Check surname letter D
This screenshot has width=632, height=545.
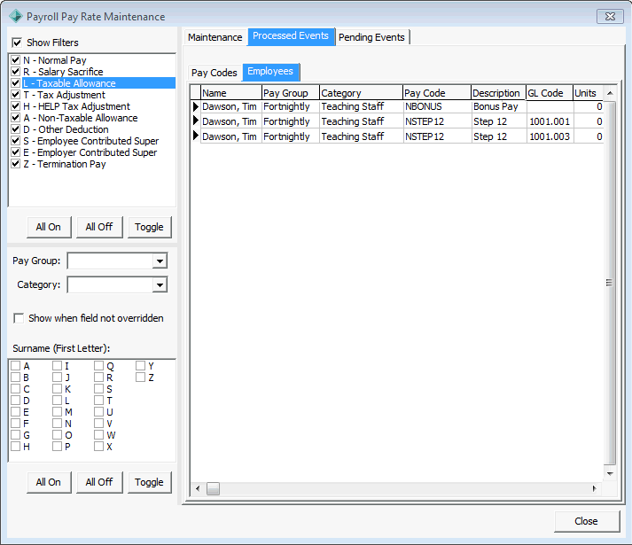point(15,401)
